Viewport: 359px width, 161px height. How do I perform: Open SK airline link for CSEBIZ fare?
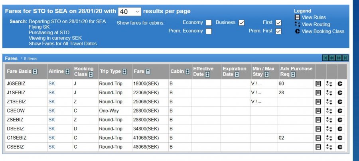(51, 147)
